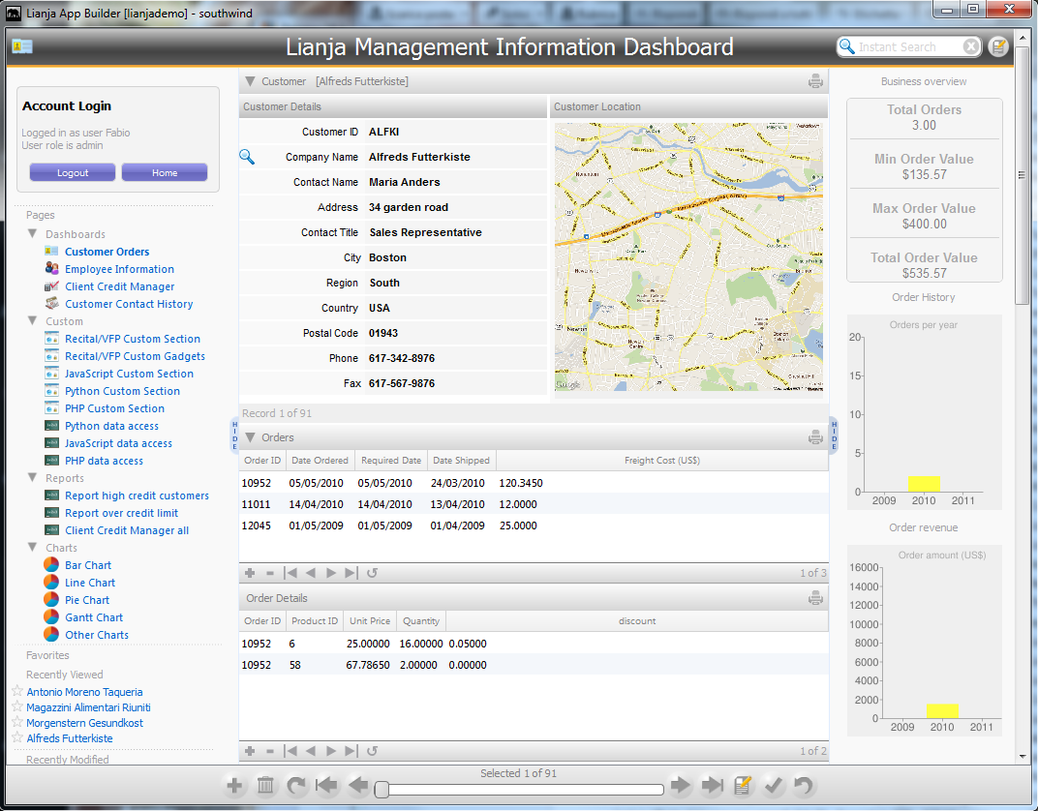Collapse the Custom tree group

point(32,321)
